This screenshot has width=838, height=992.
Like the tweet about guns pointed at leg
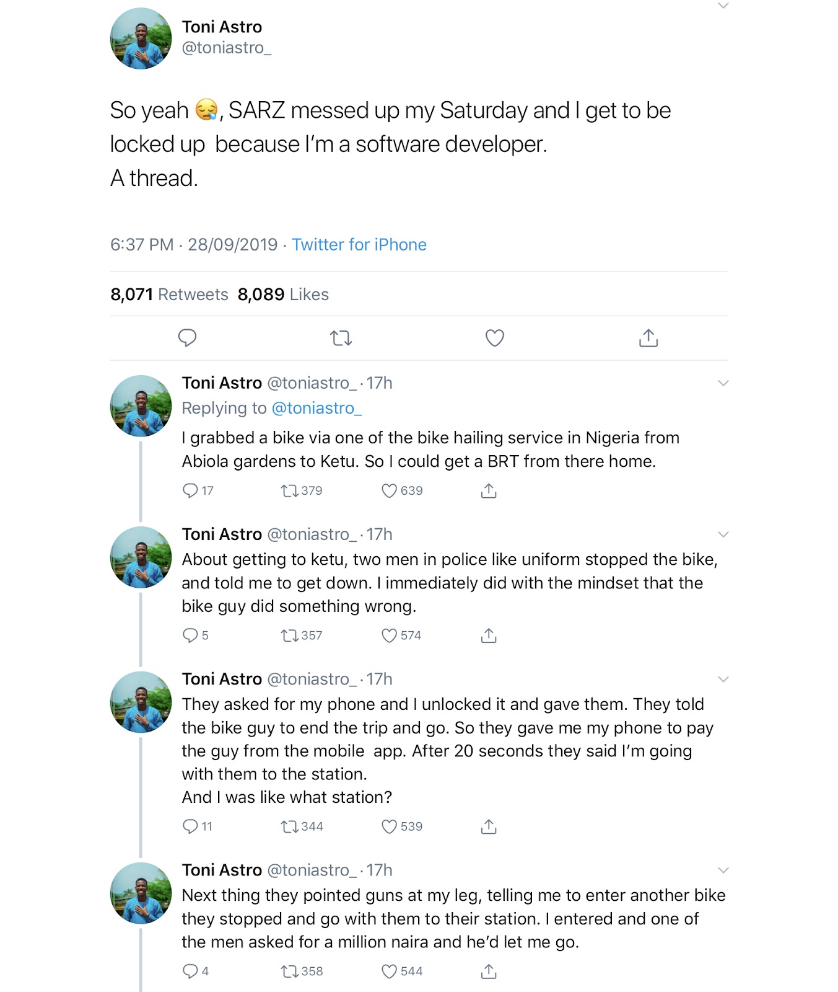coord(389,972)
